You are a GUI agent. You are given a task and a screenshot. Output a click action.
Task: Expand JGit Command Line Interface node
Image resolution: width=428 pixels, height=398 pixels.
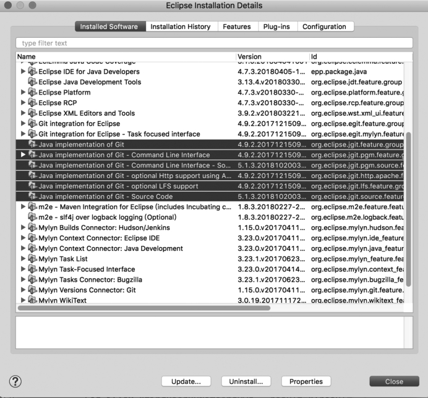(x=24, y=155)
